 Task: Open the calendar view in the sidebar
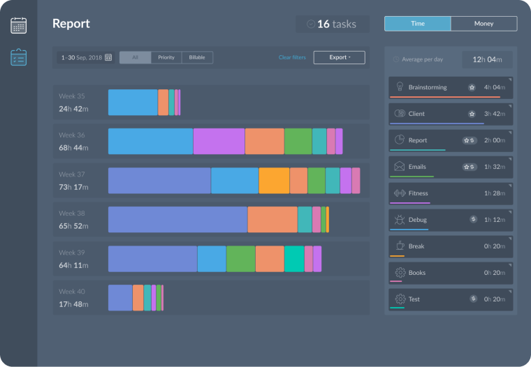click(18, 26)
